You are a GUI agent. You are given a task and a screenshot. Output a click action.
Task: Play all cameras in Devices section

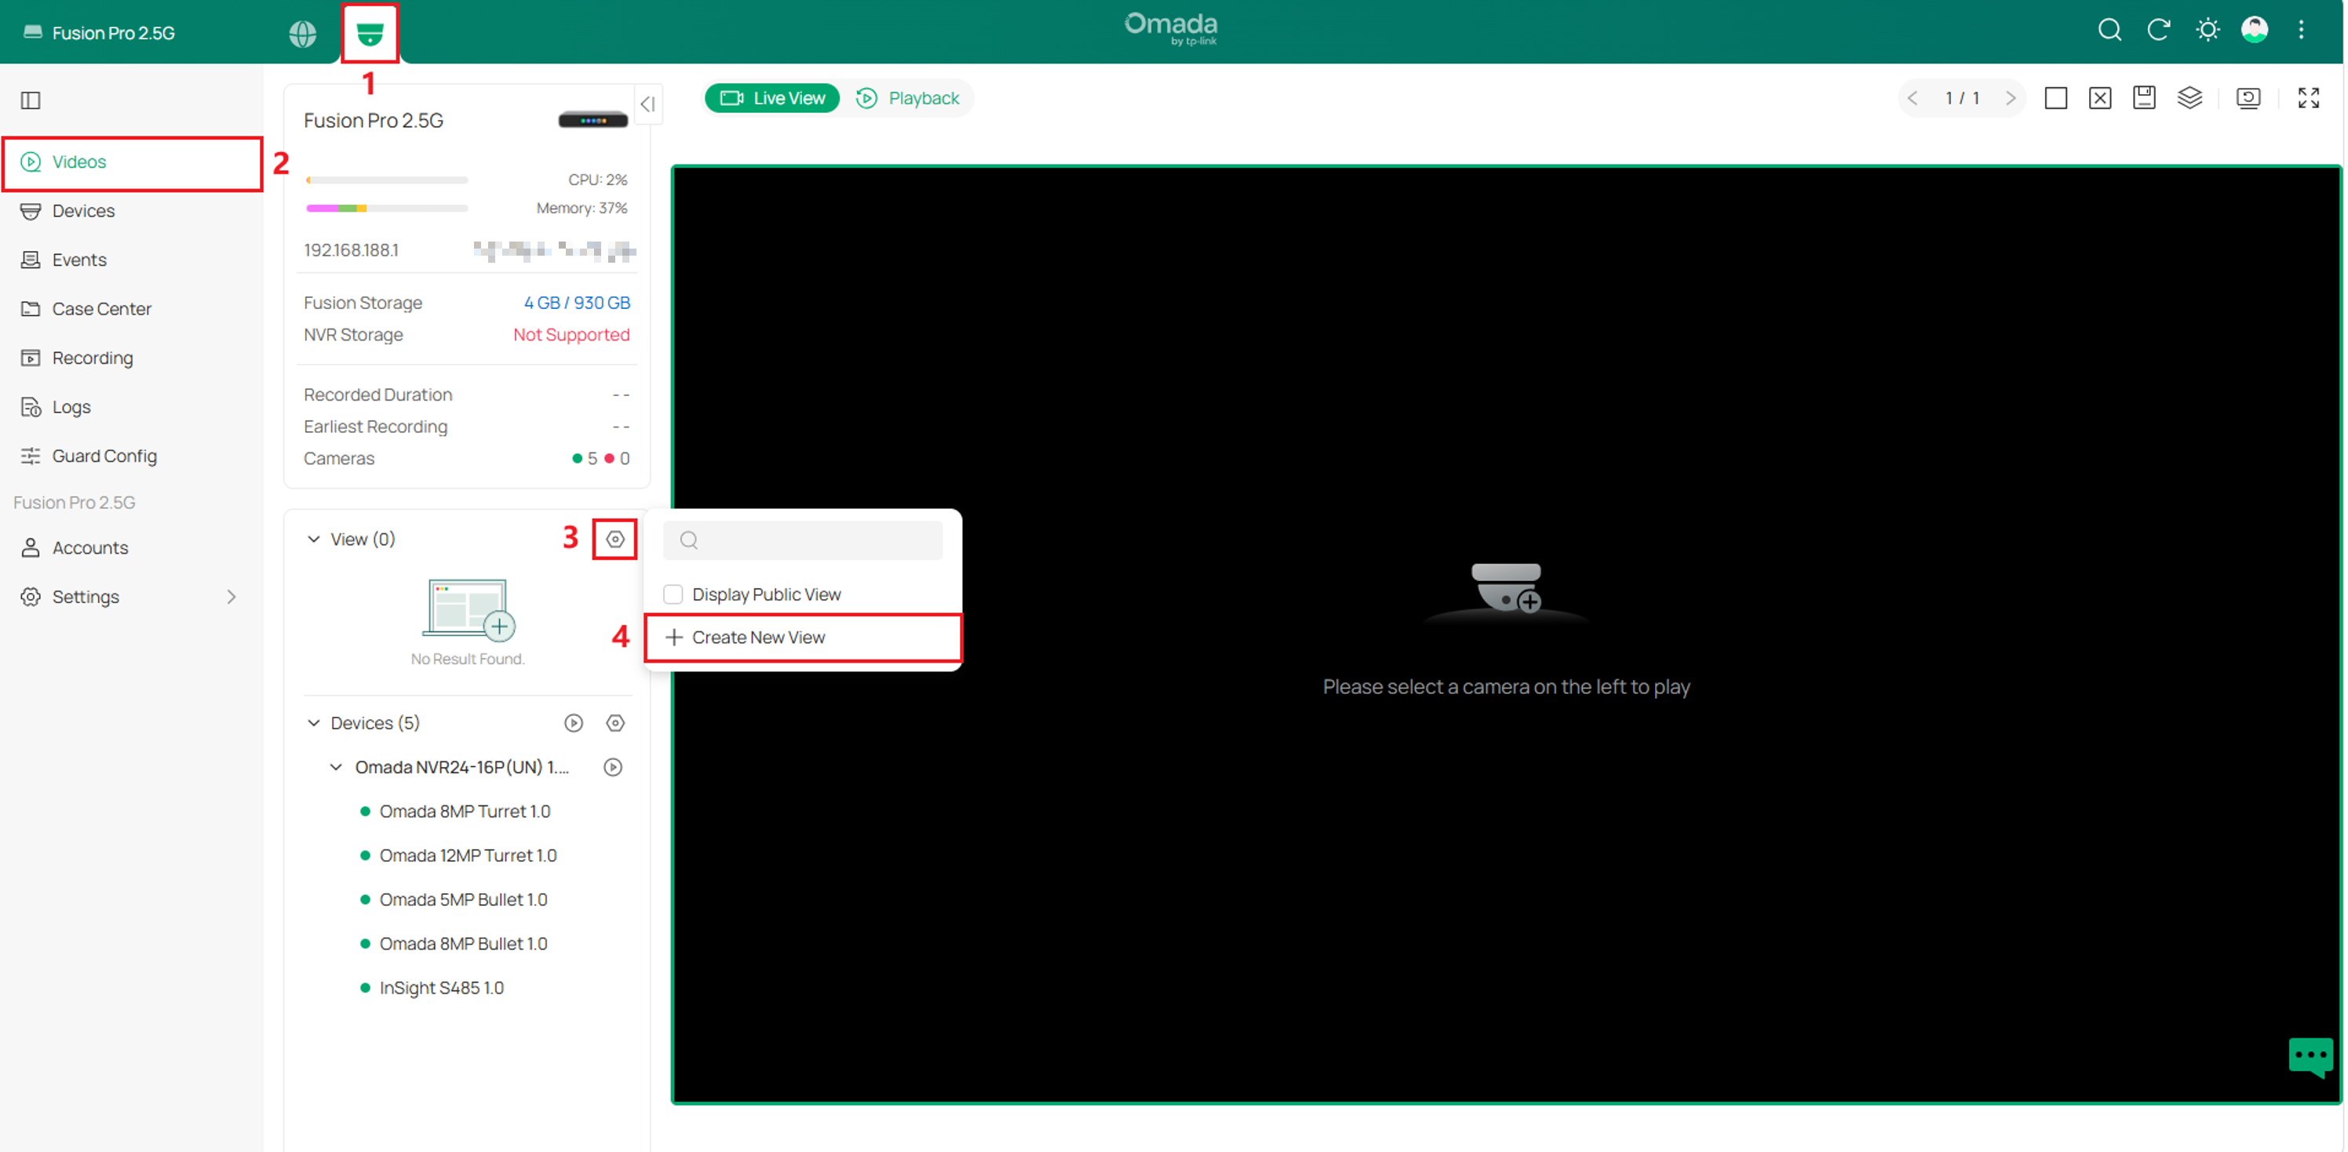tap(574, 723)
